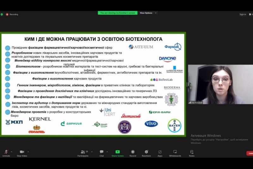Click the 'You are viewing Ira Kovshar's screen' banner
This screenshot has height=169, width=253.
(x=118, y=13)
